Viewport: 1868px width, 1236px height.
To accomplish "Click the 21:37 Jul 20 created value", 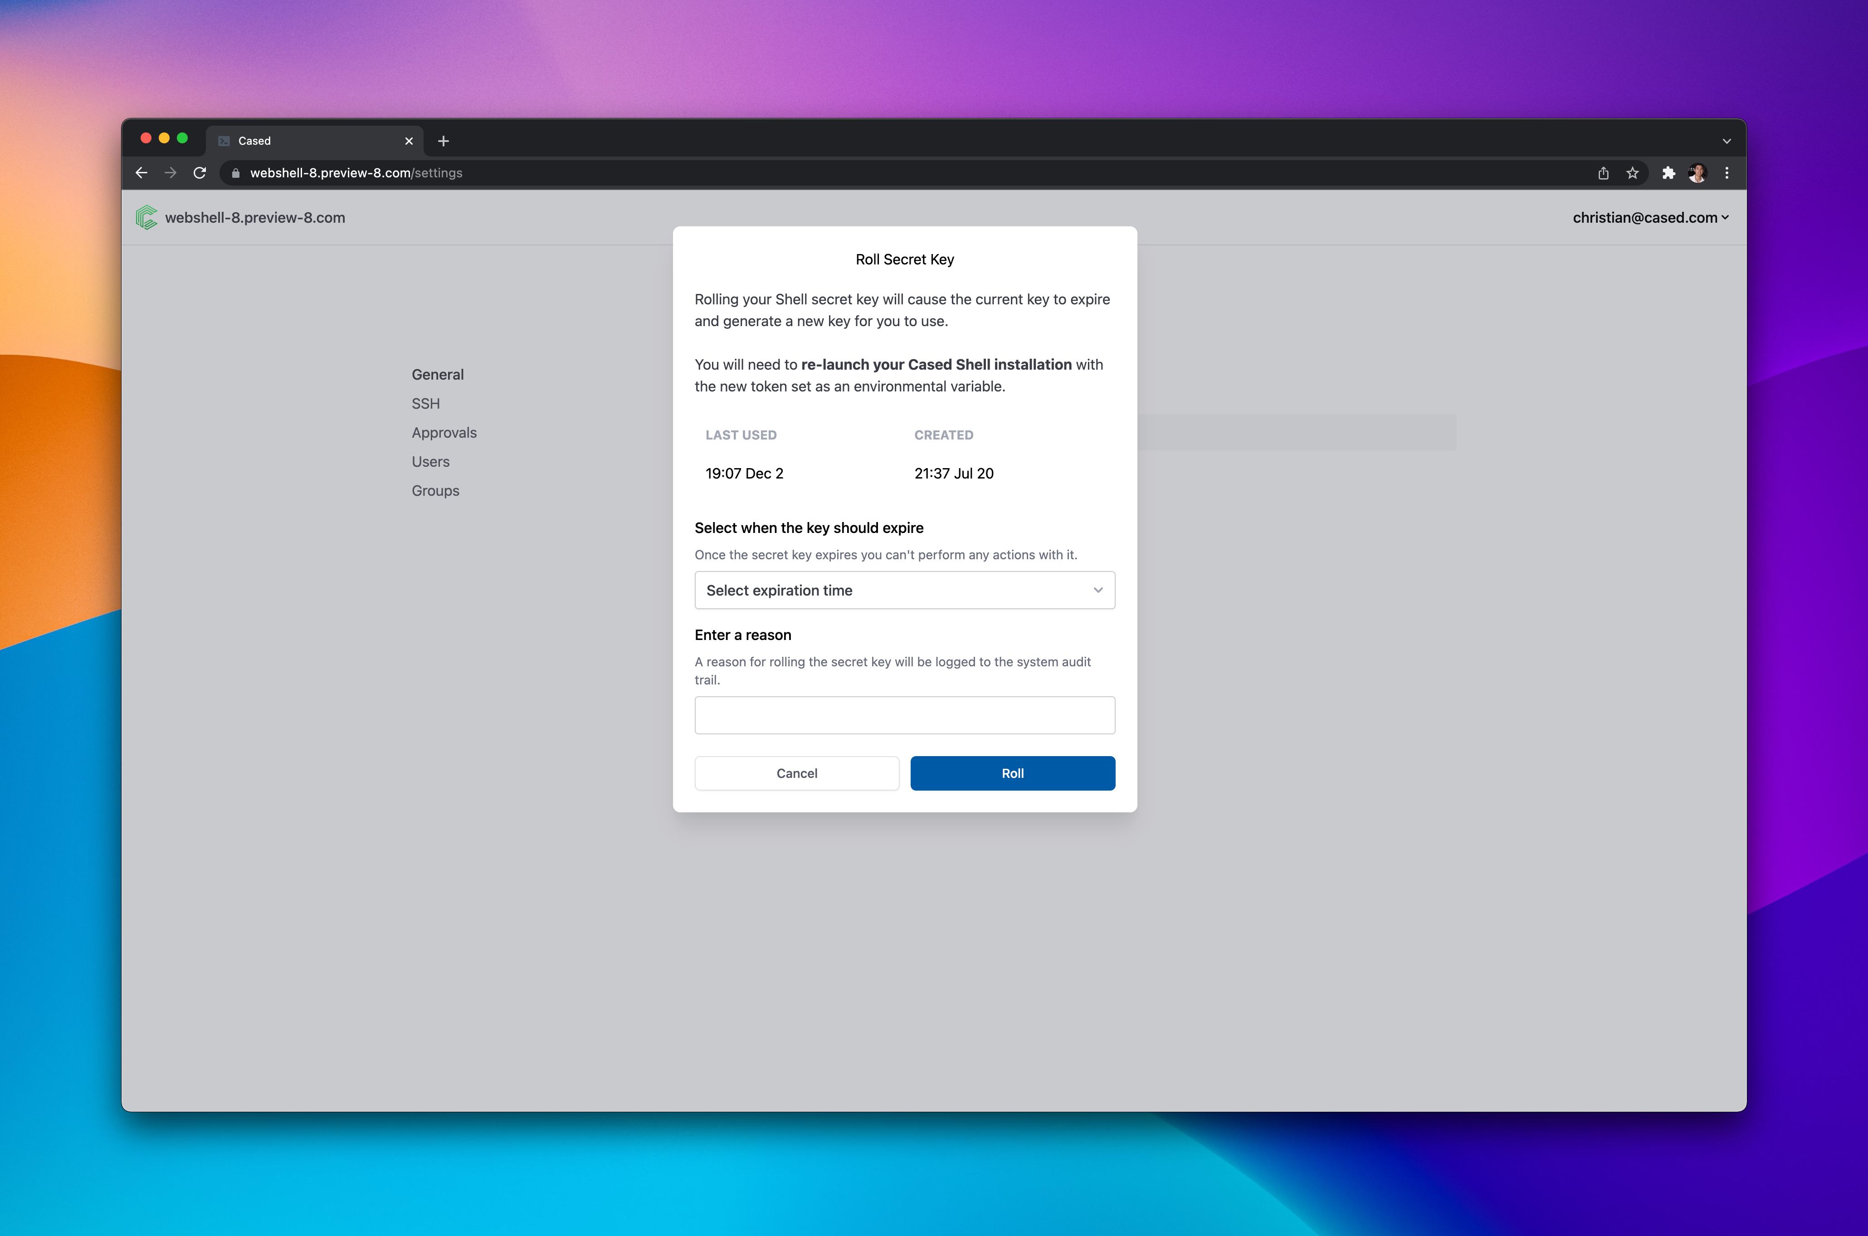I will pos(954,473).
